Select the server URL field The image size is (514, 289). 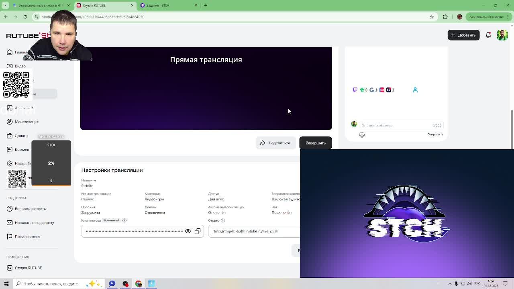point(254,231)
